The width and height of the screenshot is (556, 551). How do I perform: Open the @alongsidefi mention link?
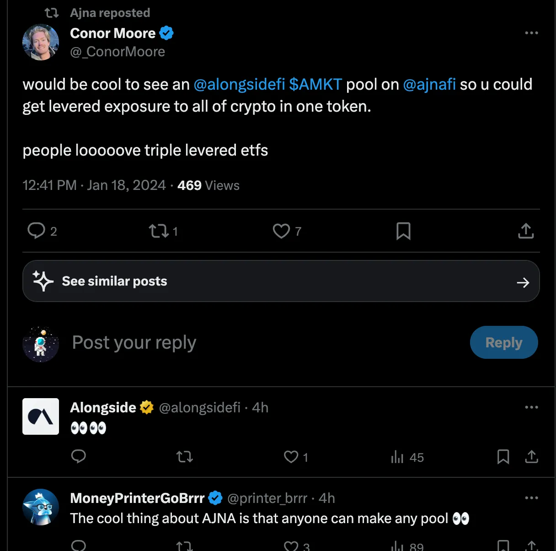[239, 84]
